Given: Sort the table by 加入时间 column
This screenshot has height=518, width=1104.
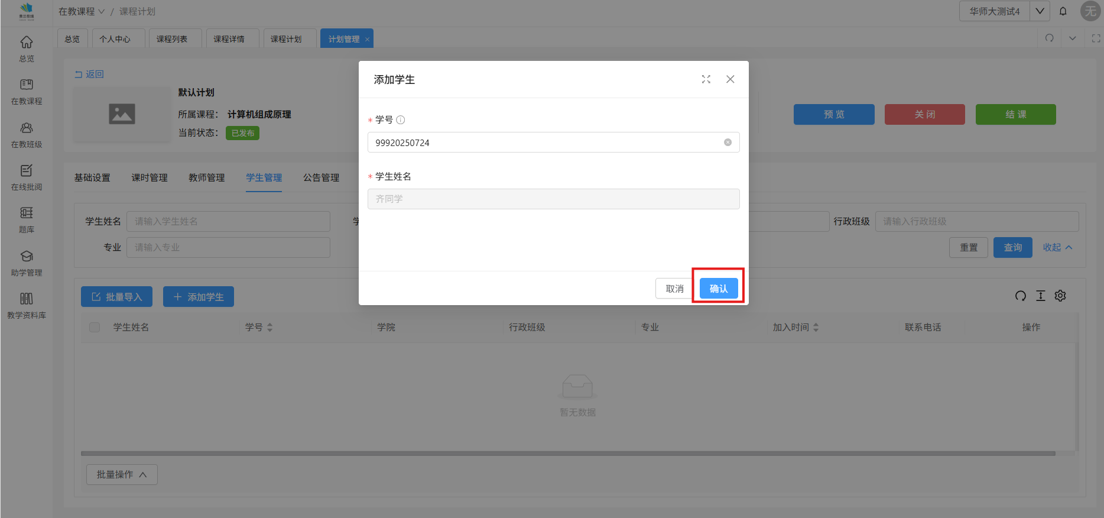Looking at the screenshot, I should point(816,328).
